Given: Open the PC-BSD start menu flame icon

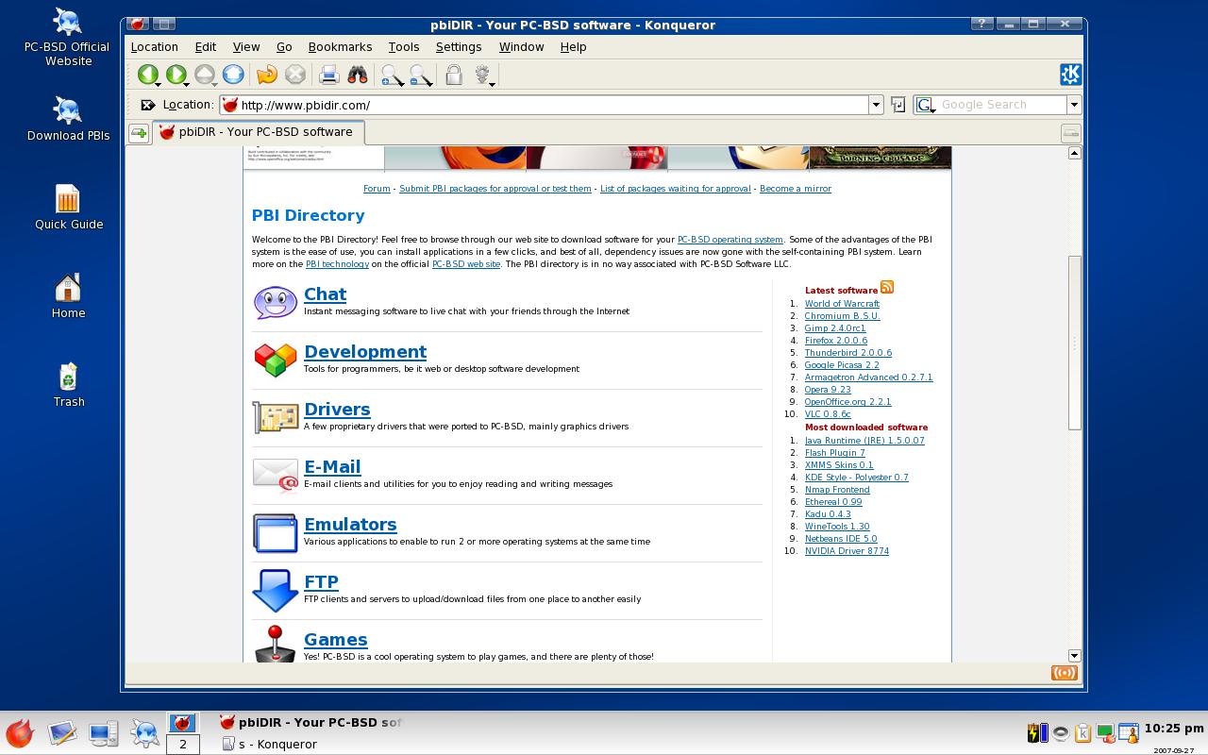Looking at the screenshot, I should [x=20, y=733].
